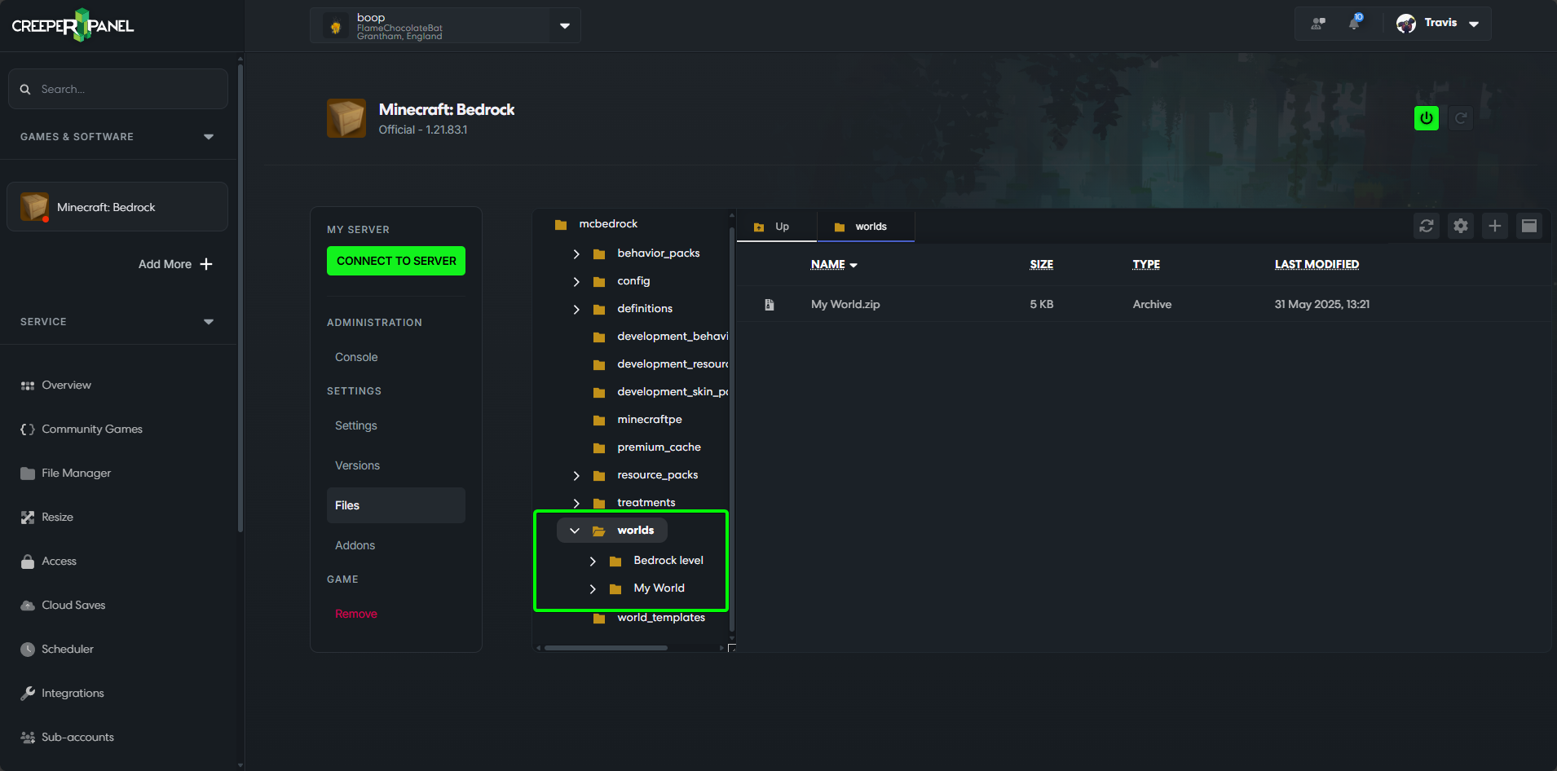Click CONNECT TO SERVER

pyautogui.click(x=395, y=260)
